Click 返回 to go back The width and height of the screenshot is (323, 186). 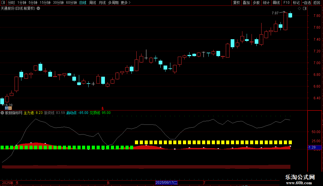[x=317, y=3]
